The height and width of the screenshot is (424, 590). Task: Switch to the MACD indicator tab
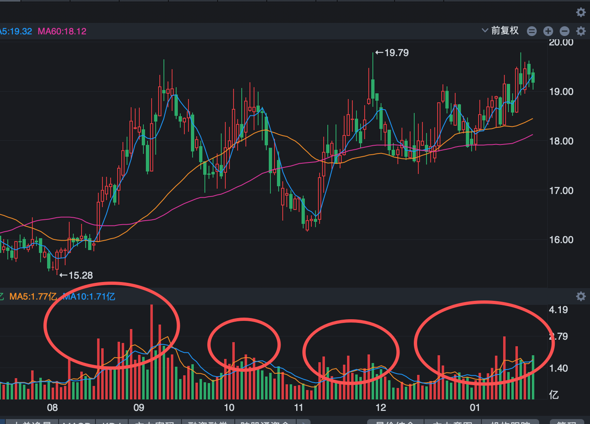[77, 422]
